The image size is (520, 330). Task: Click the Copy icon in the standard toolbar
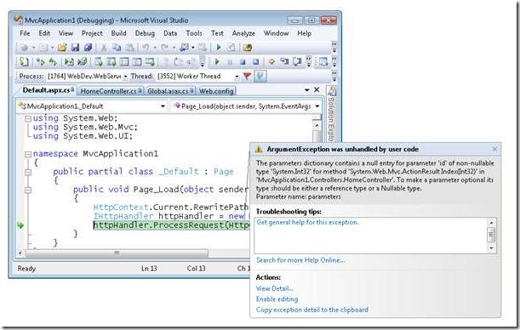117,48
